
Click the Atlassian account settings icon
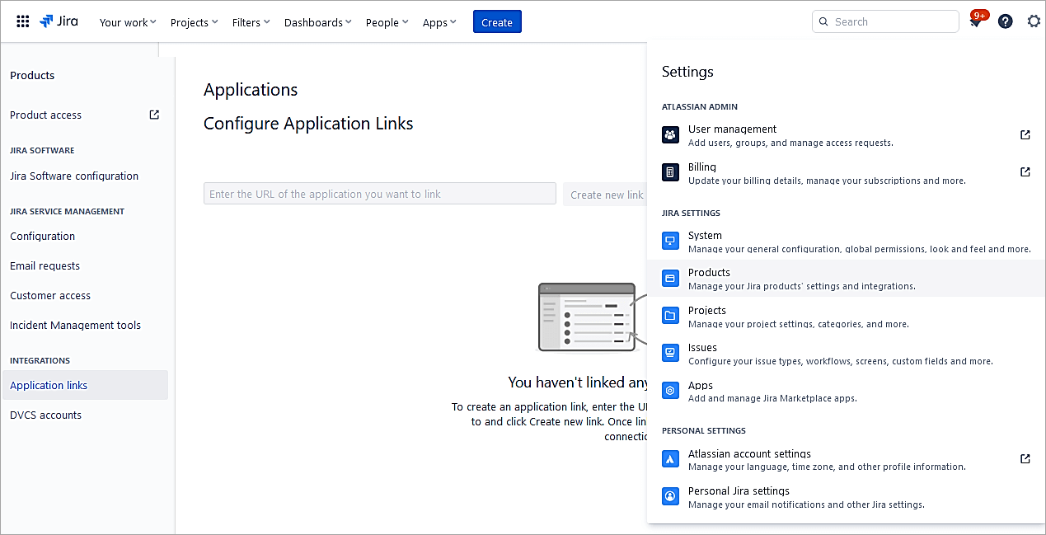coord(670,459)
